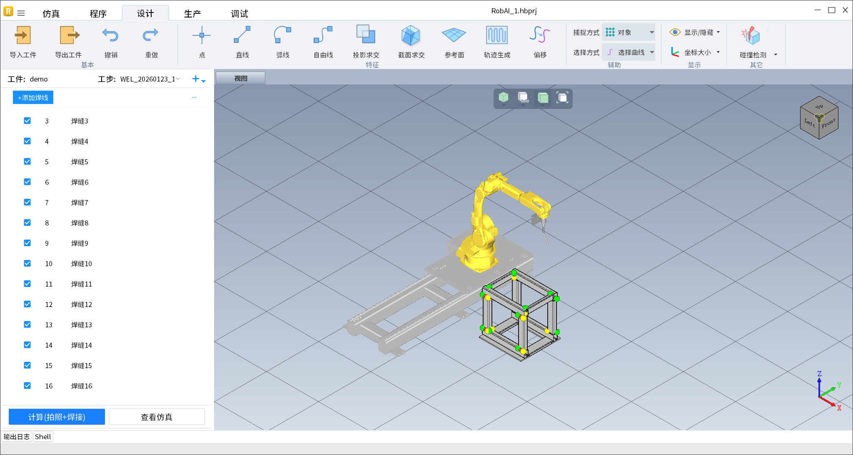The width and height of the screenshot is (853, 455).
Task: Click the 计算(拍照+焊接) button
Action: (x=57, y=417)
